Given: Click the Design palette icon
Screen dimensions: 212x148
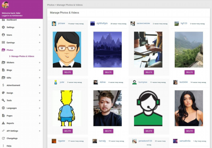Looking at the screenshot, I should click(x=3, y=93).
